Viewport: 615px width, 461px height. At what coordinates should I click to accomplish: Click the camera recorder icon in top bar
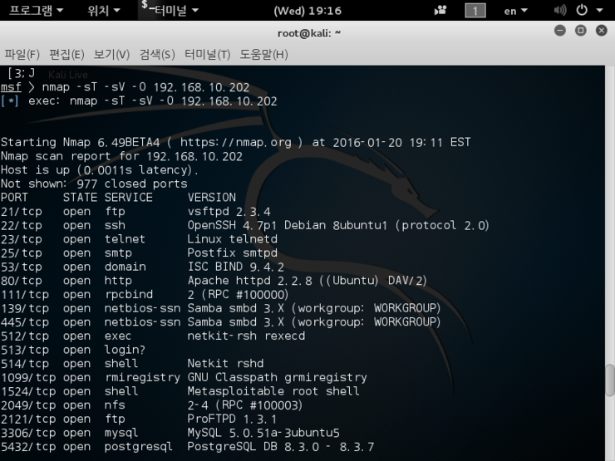[x=440, y=10]
